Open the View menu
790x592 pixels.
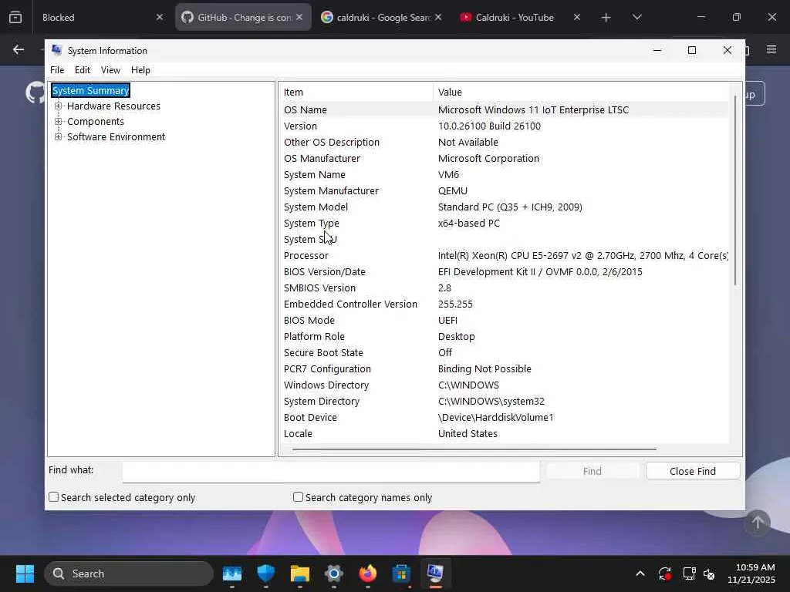click(110, 70)
